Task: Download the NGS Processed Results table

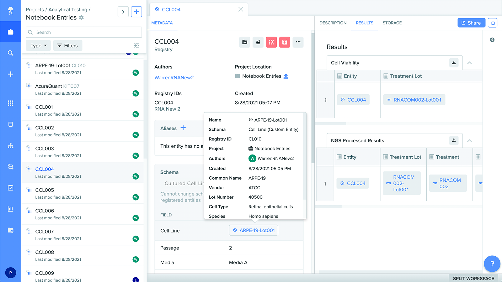Action: [454, 140]
